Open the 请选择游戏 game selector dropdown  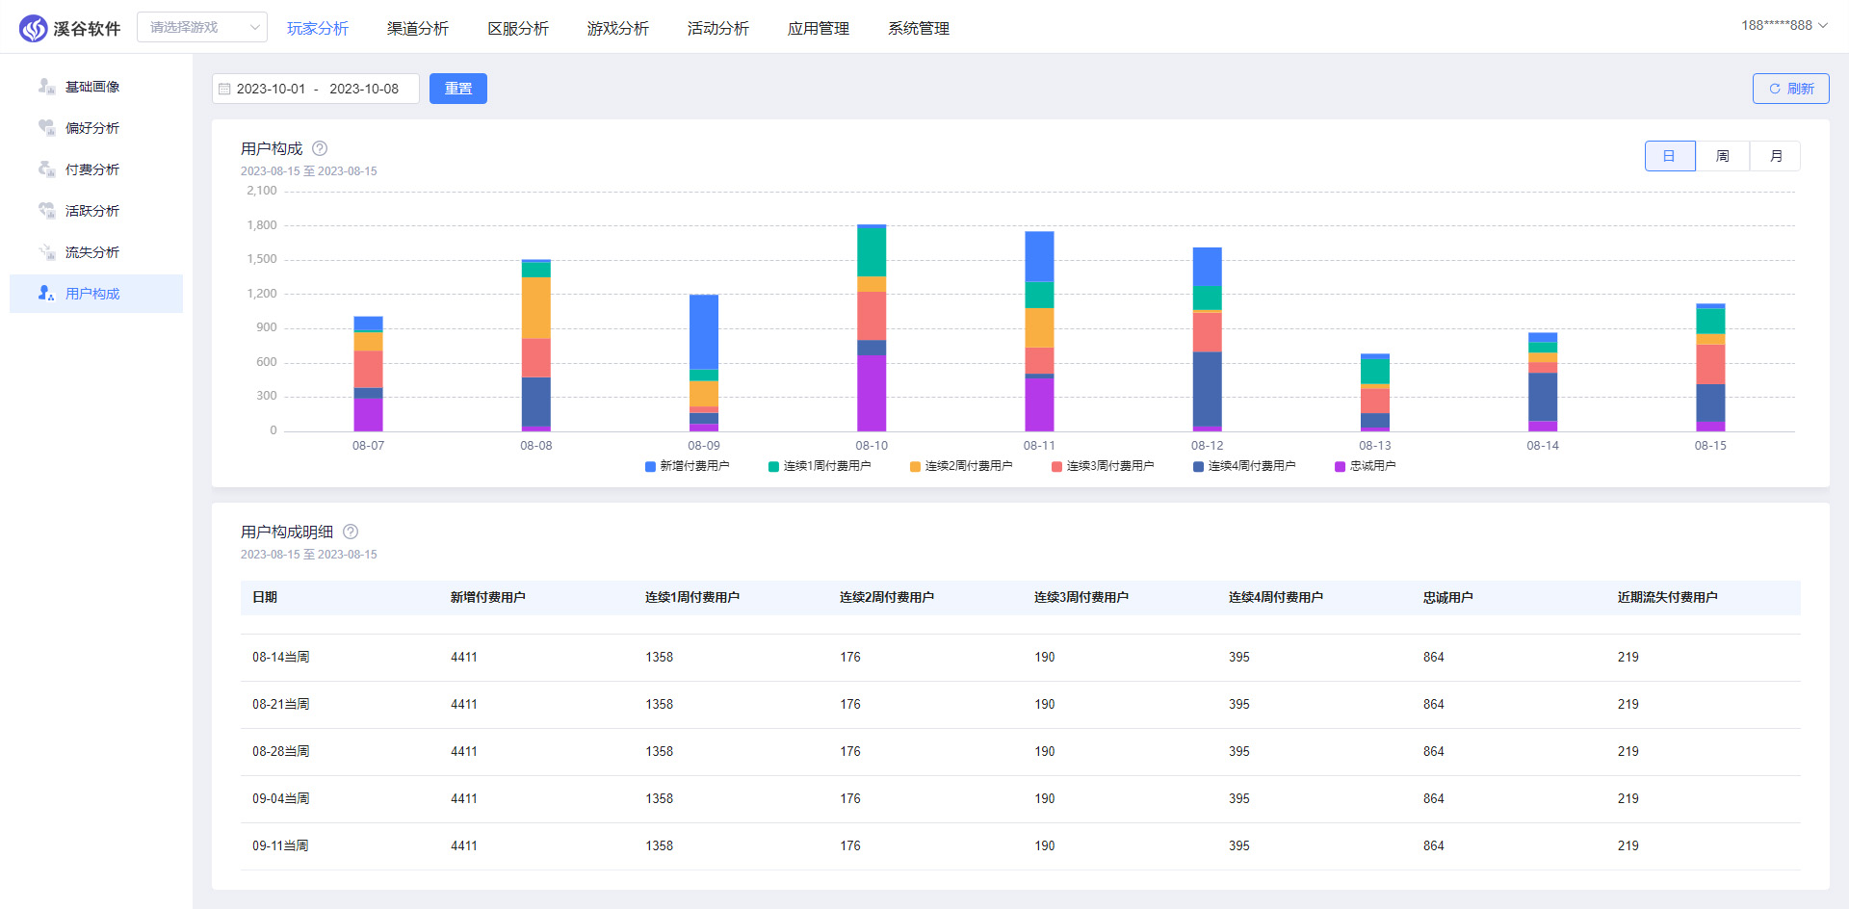pyautogui.click(x=202, y=27)
